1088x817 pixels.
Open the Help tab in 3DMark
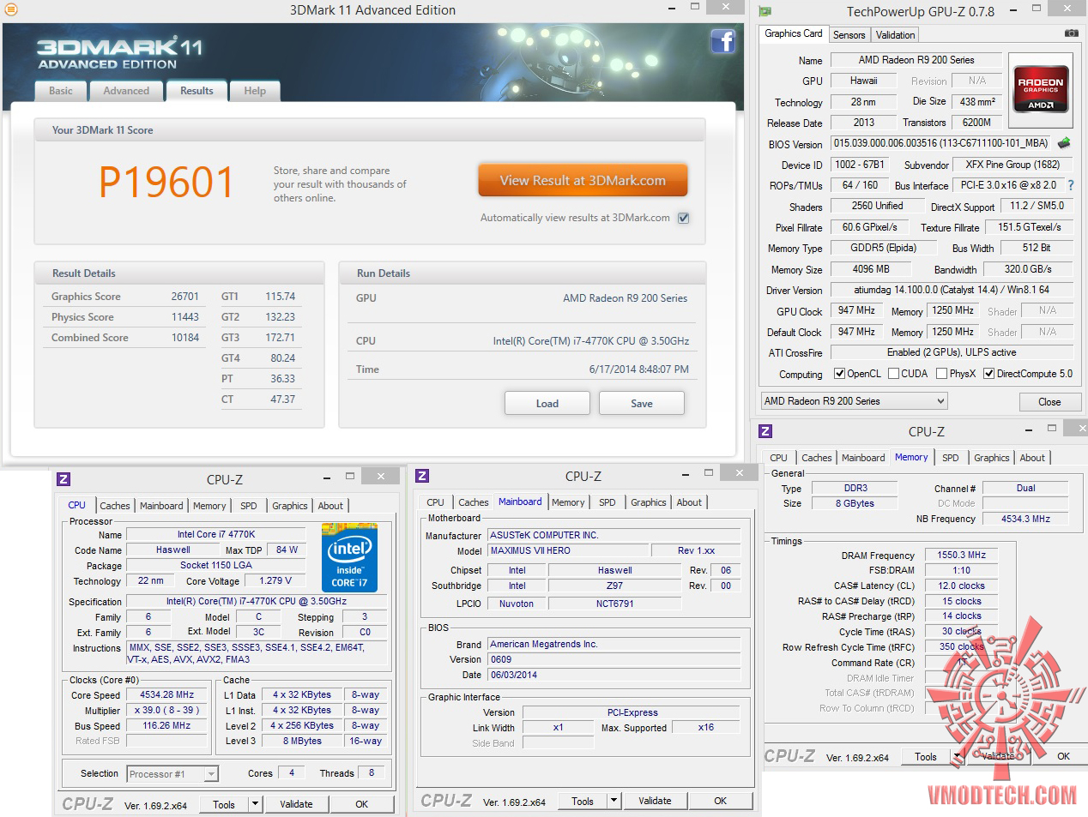[x=255, y=91]
